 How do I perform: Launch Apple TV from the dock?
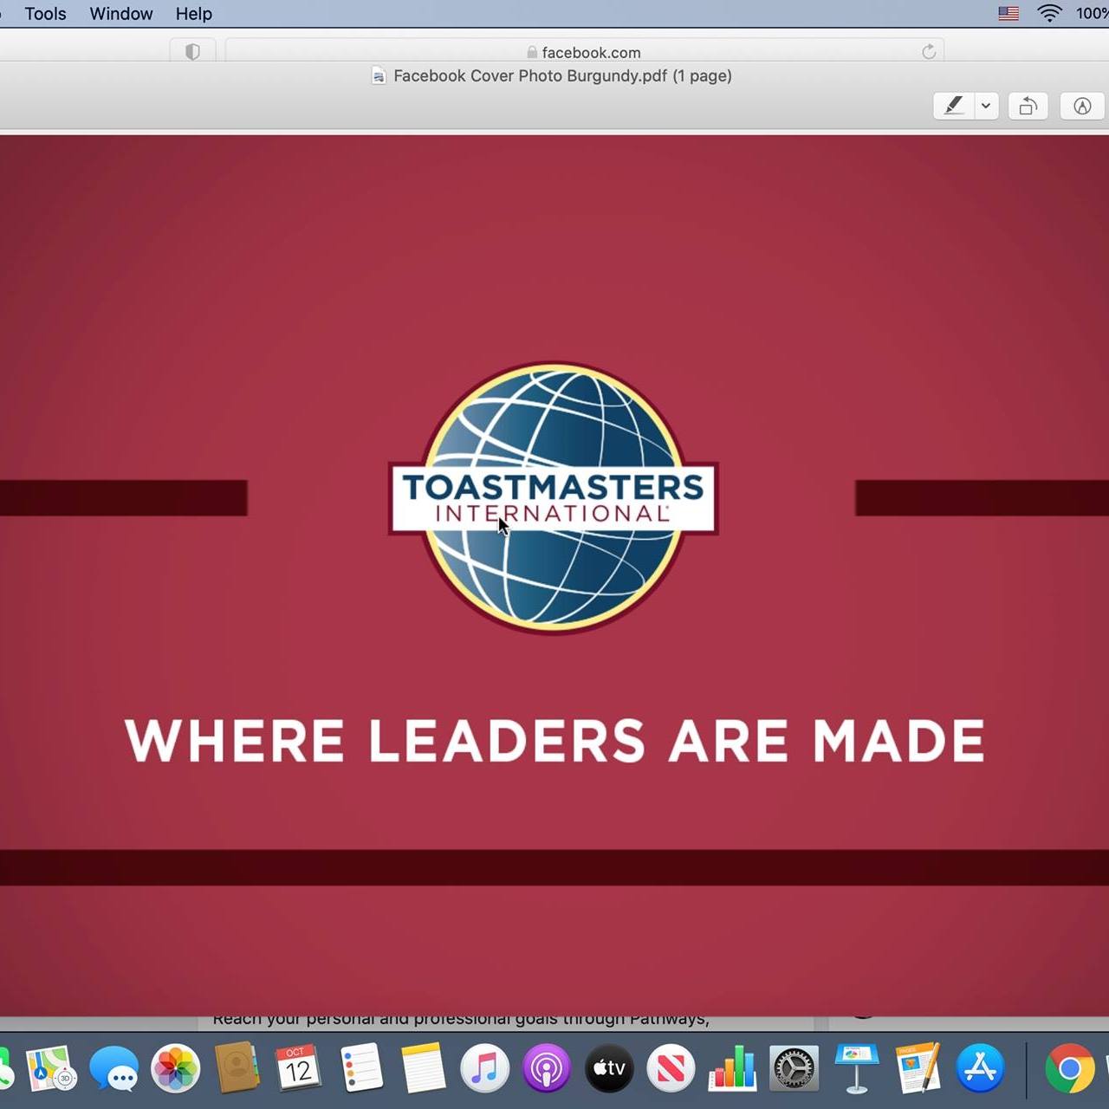click(609, 1067)
